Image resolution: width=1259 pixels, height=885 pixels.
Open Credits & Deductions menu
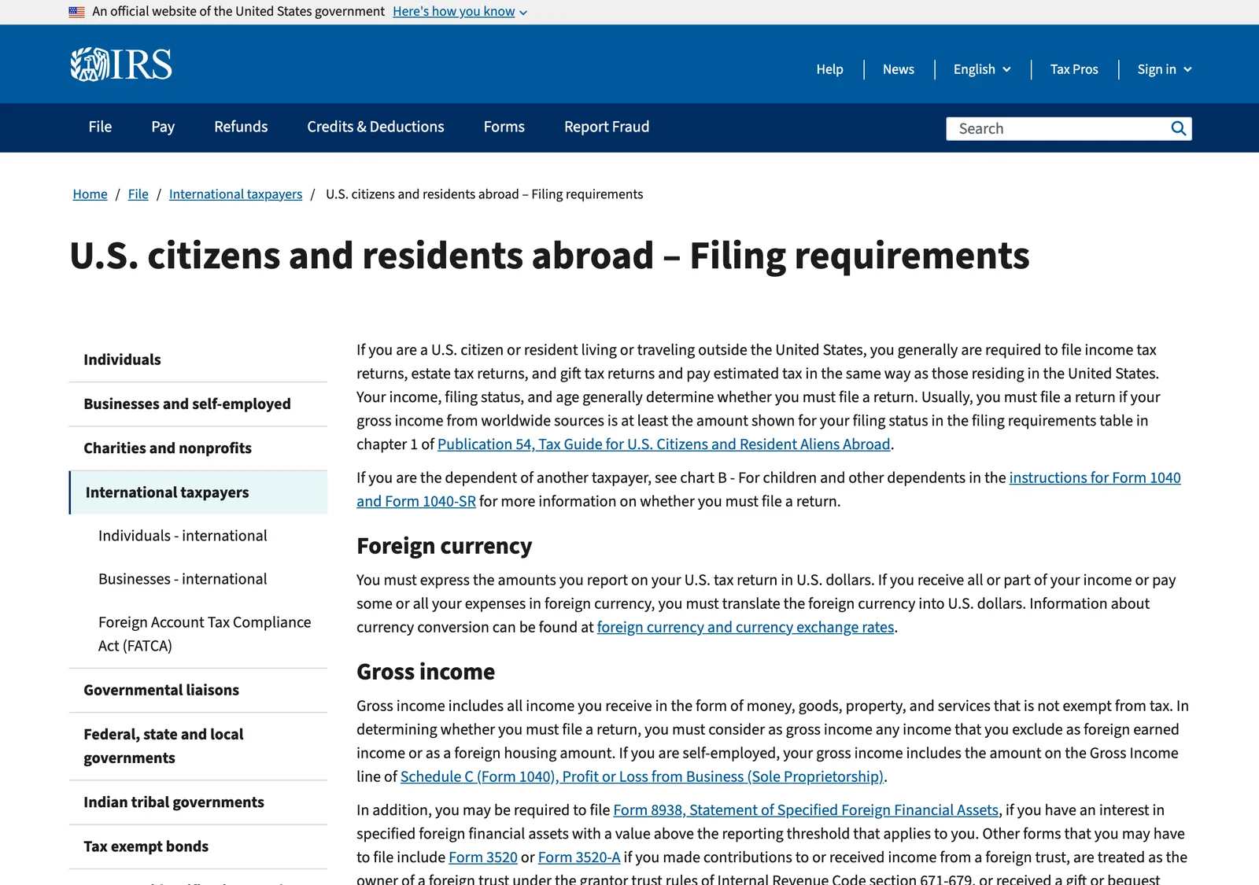click(x=375, y=127)
